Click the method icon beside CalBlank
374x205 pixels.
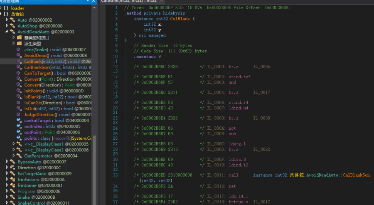pyautogui.click(x=19, y=61)
